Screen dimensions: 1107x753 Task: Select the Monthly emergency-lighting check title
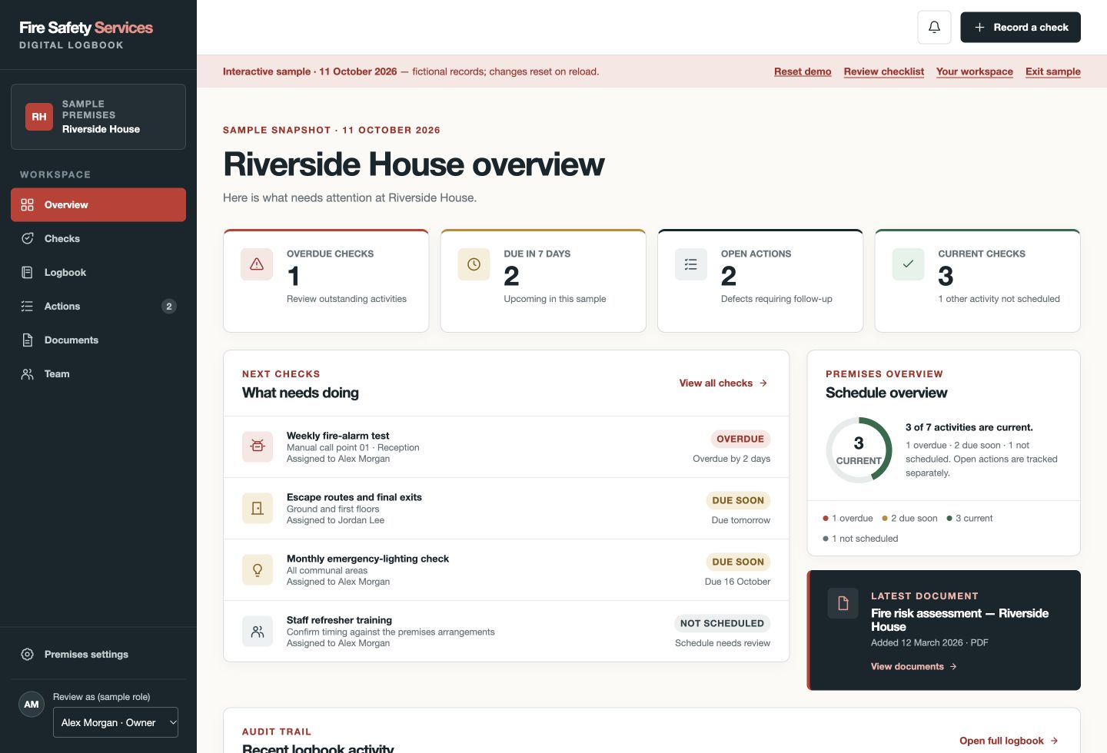pos(367,559)
